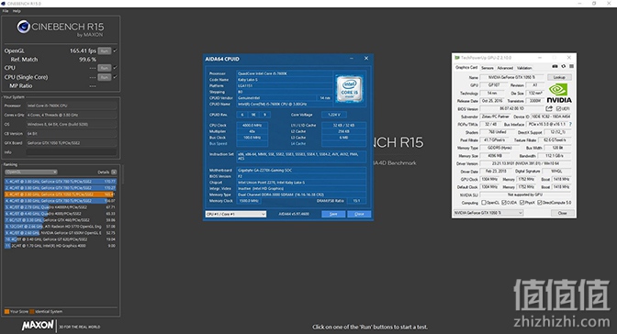Toggle the OpenGL test checkmark
Viewport: 617px width, 334px height.
(x=116, y=50)
